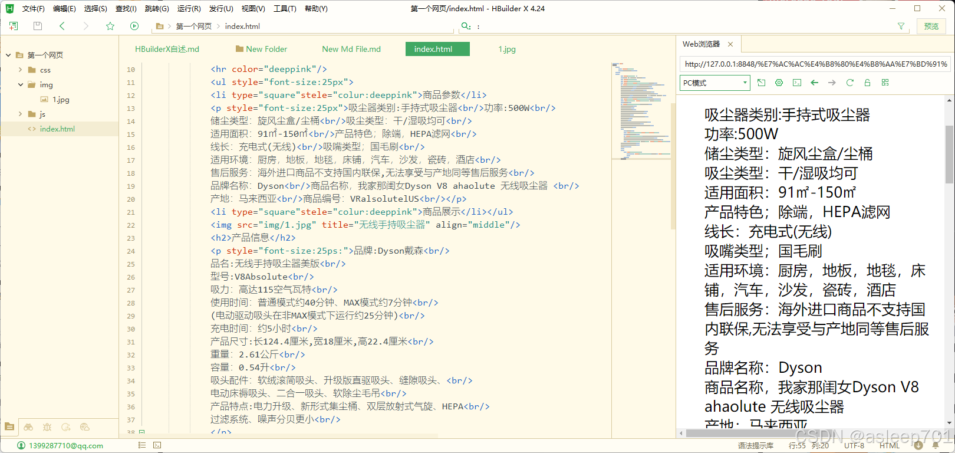Click the filter funnel icon

901,26
